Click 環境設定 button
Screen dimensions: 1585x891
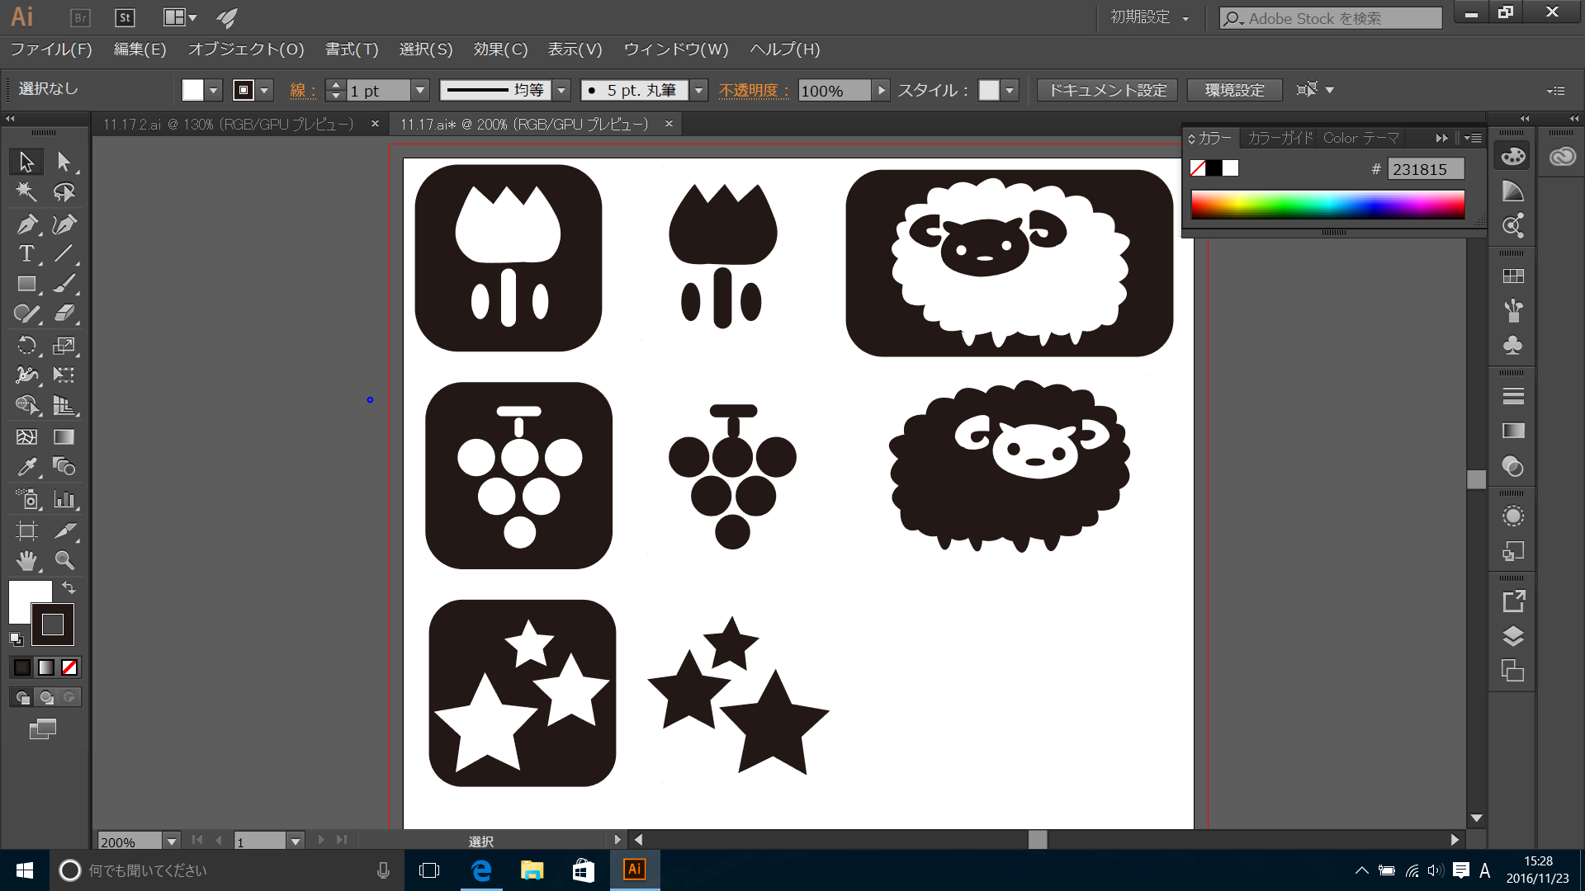(x=1234, y=90)
